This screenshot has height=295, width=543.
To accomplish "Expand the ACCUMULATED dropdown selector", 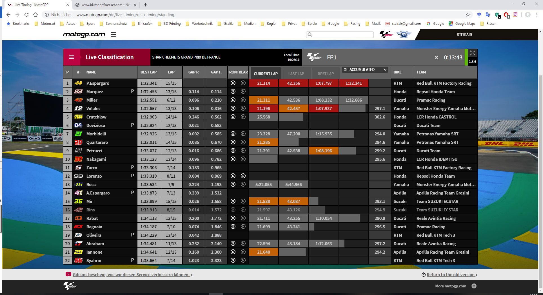I will pos(365,70).
